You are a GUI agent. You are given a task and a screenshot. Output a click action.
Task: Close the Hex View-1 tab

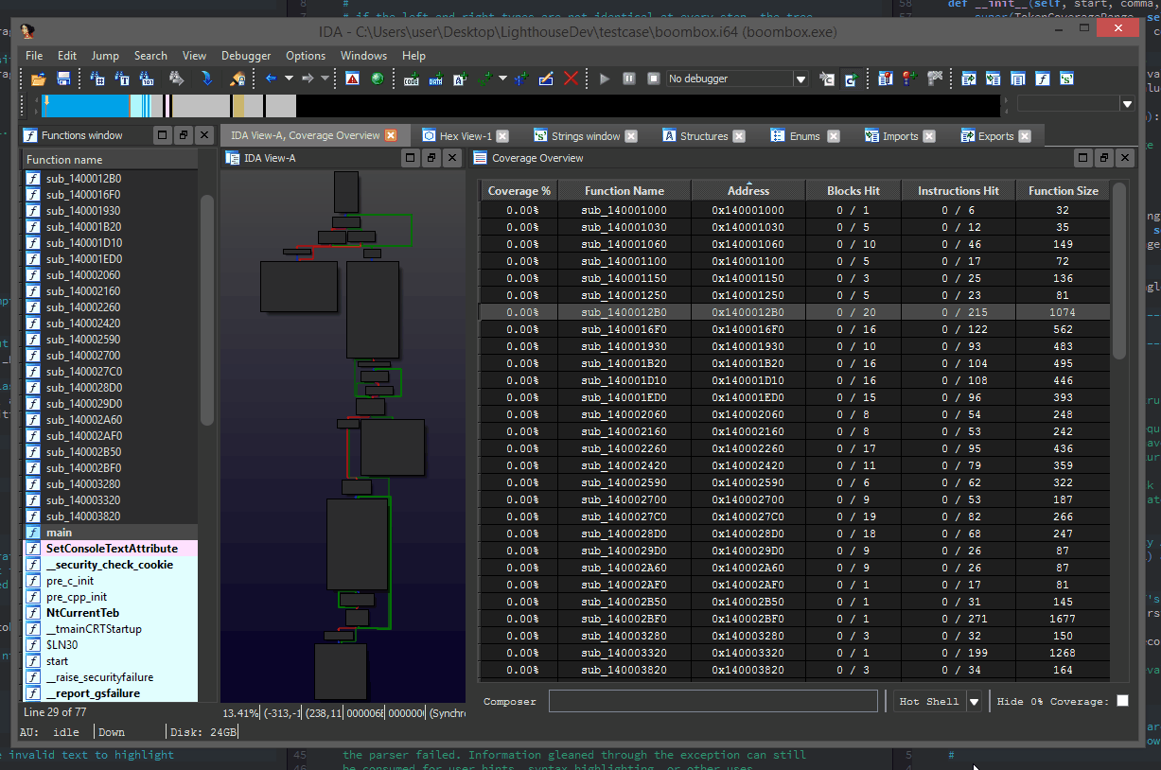coord(502,136)
